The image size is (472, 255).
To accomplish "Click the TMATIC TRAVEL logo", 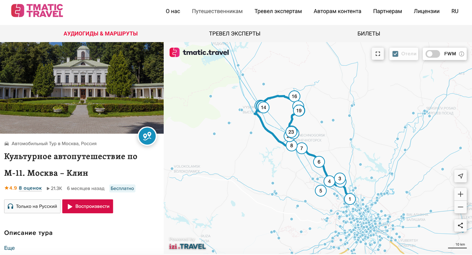I will tap(37, 11).
